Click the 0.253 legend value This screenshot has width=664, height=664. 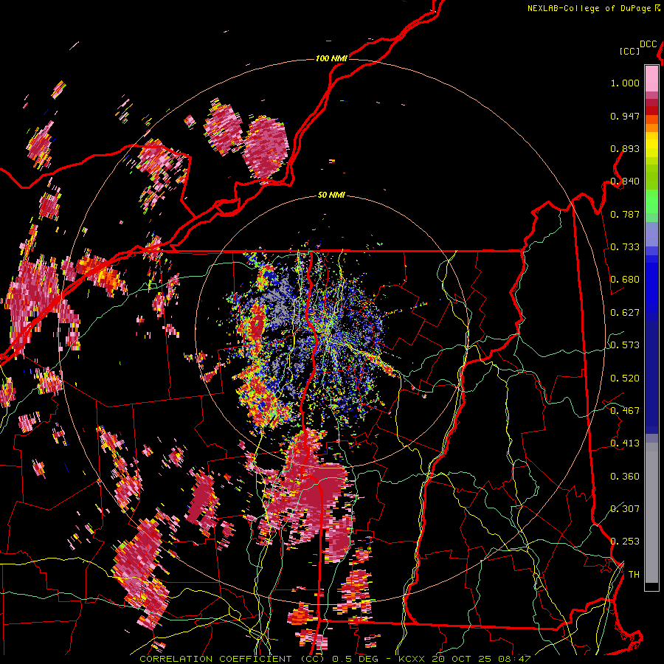pyautogui.click(x=625, y=542)
